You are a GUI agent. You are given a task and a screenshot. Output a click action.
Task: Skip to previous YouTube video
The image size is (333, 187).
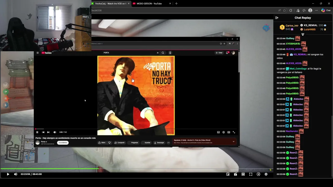pyautogui.click(x=43, y=132)
